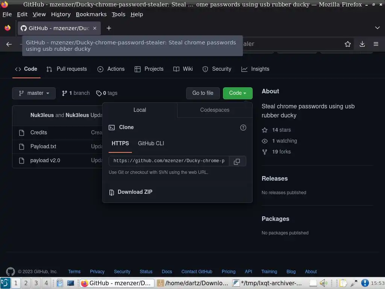Open the clipboard manager tray icon
The image size is (385, 289).
click(343, 283)
